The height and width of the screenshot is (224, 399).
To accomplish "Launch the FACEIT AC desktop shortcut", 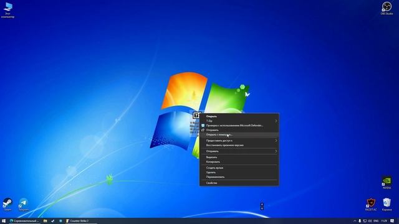I will pos(371,205).
